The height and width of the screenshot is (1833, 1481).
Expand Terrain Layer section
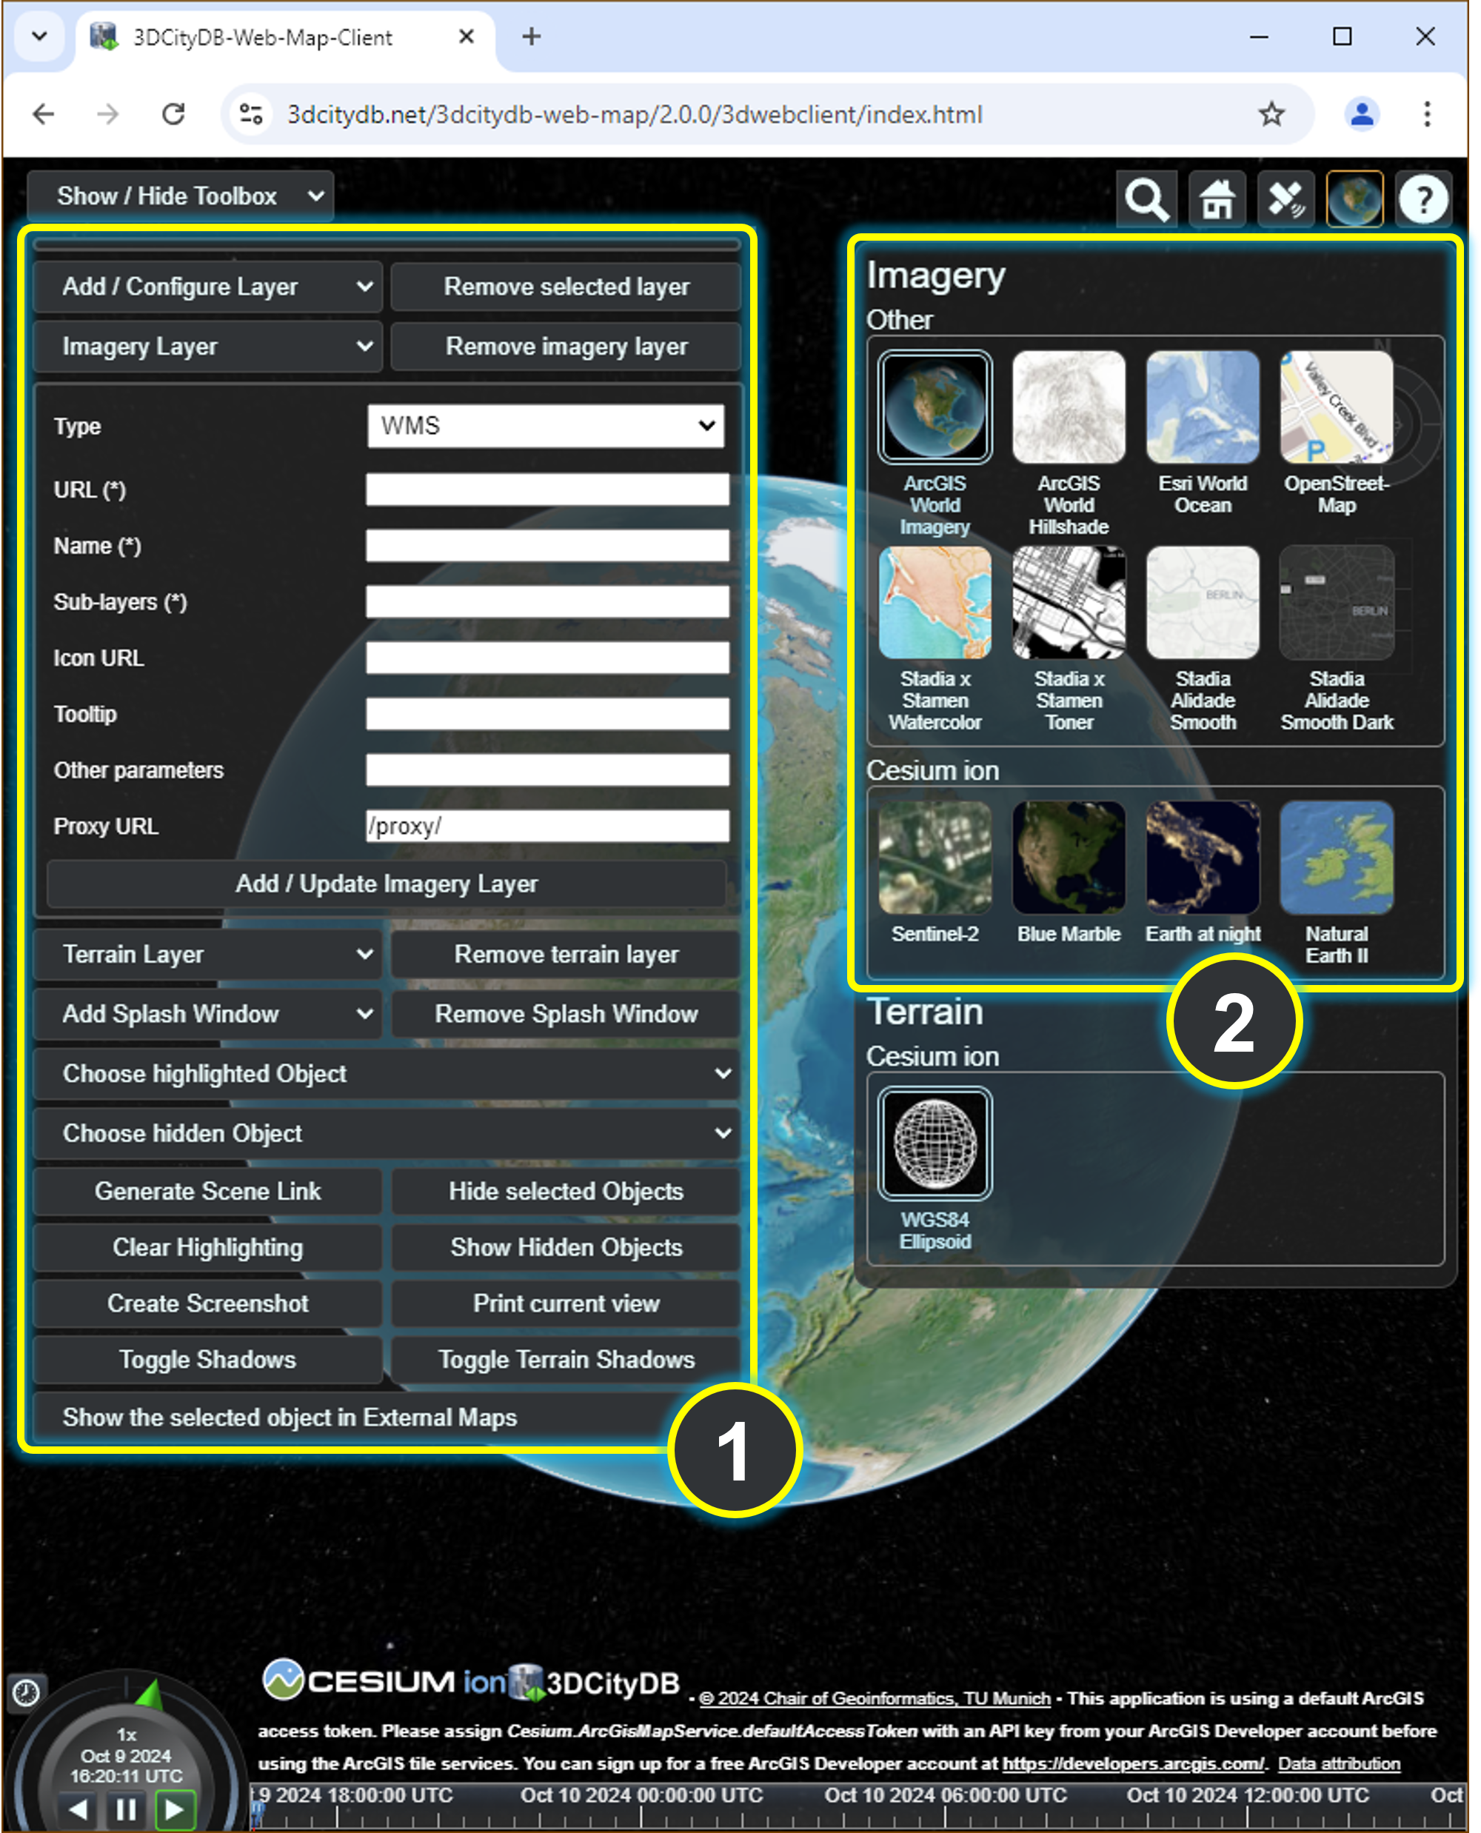tap(207, 954)
